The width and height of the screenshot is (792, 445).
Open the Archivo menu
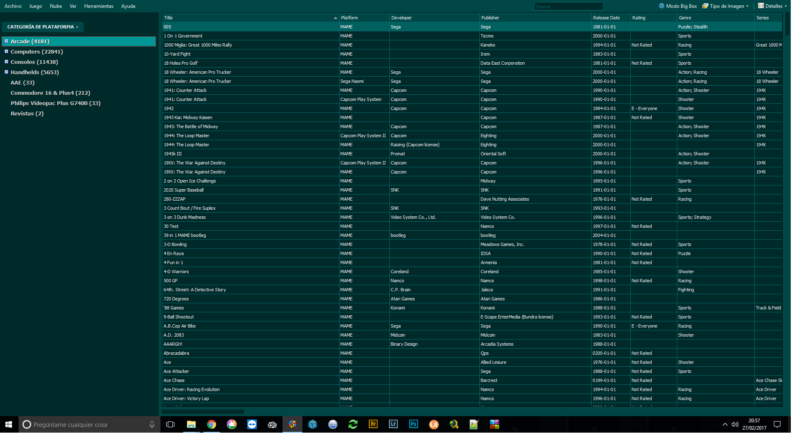coord(13,6)
